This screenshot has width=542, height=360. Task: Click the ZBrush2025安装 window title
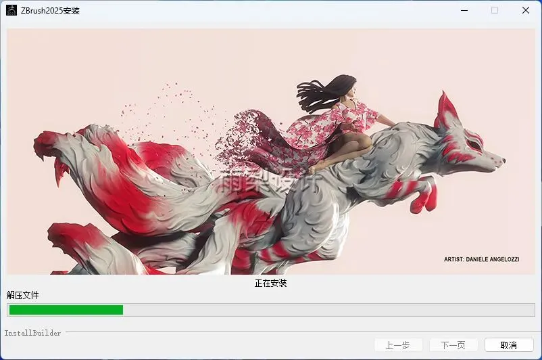[50, 11]
